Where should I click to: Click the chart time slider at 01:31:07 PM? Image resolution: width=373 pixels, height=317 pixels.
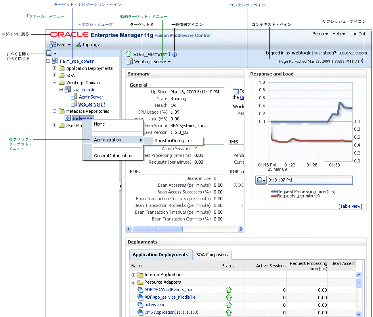(310, 180)
